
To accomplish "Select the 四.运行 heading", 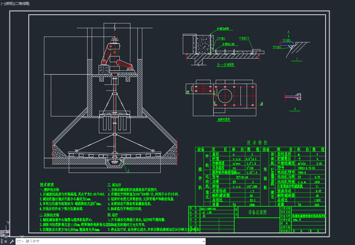I will point(113,215).
